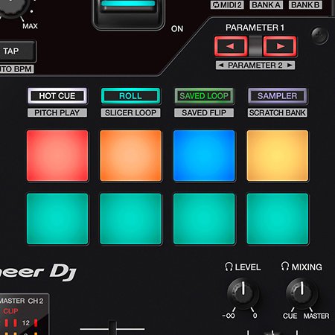Click the TAP tempo button
Viewport: 335px width, 335px height.
[16, 51]
